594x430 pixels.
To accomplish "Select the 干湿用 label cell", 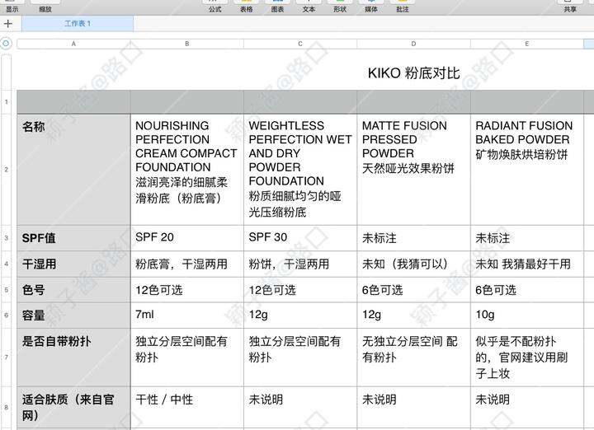I will 74,264.
